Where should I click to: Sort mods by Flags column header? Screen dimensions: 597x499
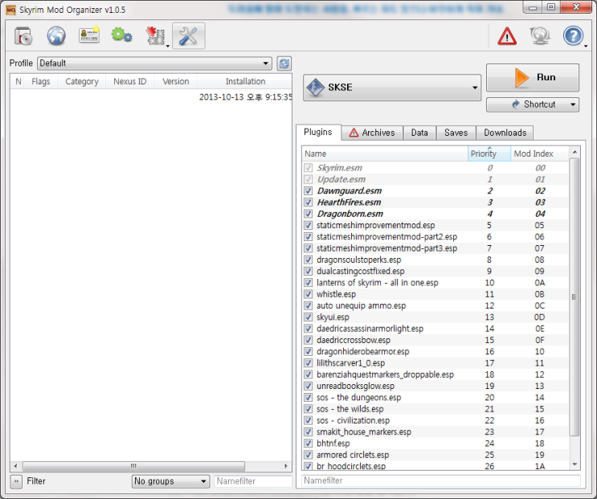click(41, 81)
